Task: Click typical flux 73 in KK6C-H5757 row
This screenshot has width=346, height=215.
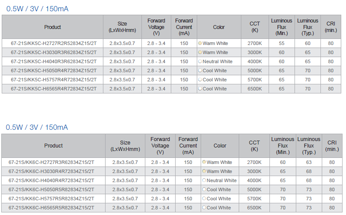Action: (309, 199)
